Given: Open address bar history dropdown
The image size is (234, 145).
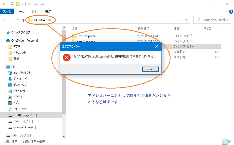Looking at the screenshot, I should pos(178,20).
